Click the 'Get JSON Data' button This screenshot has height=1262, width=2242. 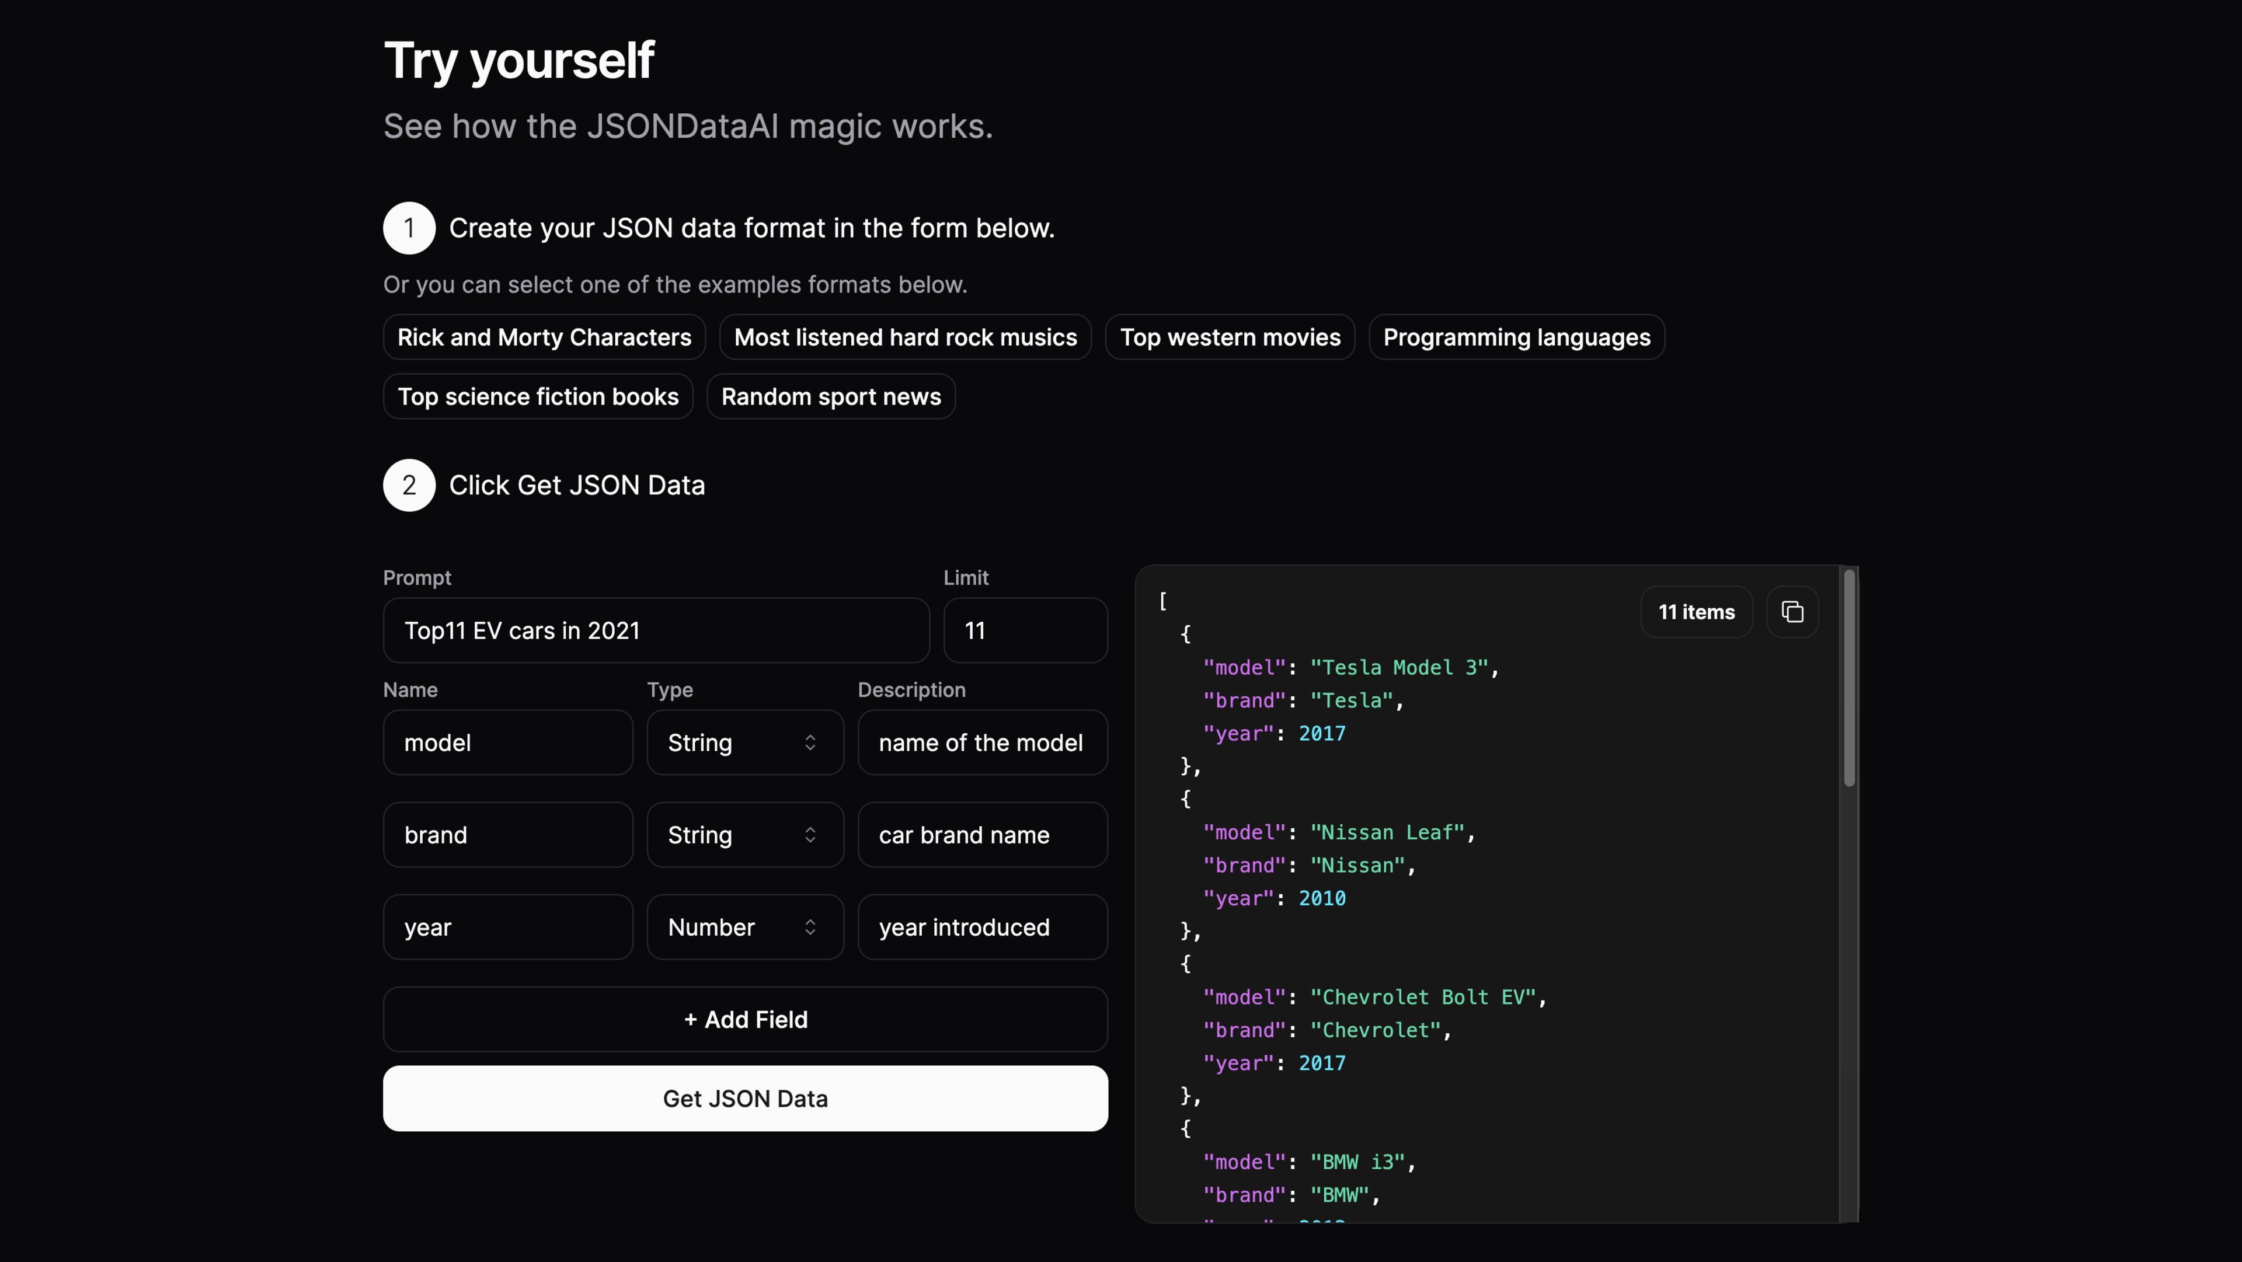[745, 1097]
